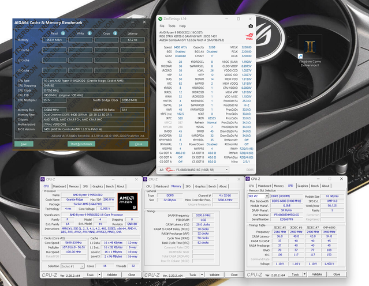Click Validate in right CPU-Z window
This screenshot has width=369, height=286.
click(317, 274)
